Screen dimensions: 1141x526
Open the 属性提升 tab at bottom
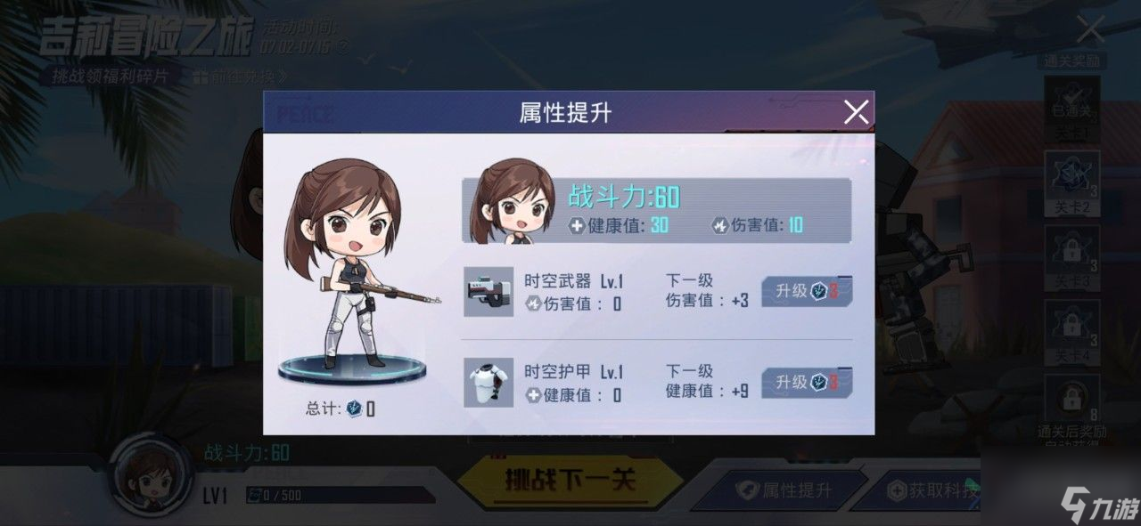[x=784, y=490]
